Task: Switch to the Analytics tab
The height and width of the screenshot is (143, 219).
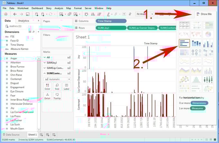Action: pyautogui.click(x=24, y=21)
